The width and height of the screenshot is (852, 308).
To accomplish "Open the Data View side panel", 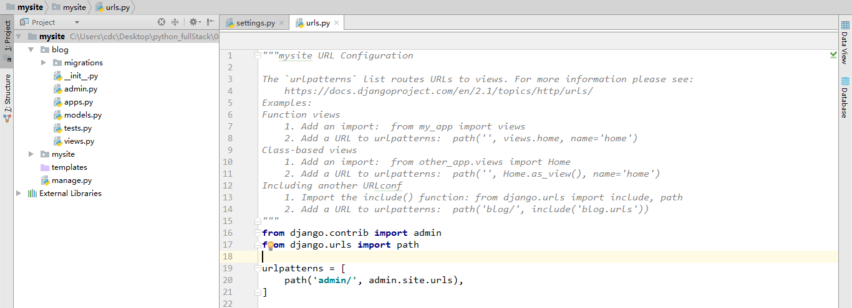I will coord(845,42).
